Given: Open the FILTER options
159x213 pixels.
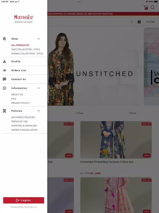Looking at the screenshot, I should (x=151, y=22).
